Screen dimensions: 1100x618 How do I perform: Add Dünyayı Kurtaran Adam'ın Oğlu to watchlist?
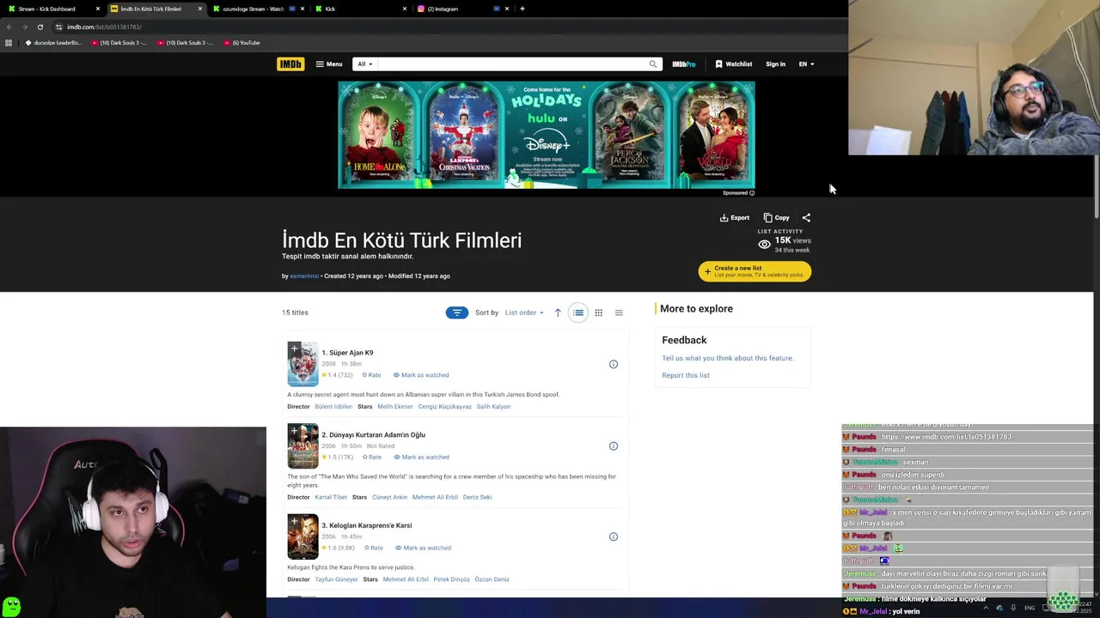(294, 430)
